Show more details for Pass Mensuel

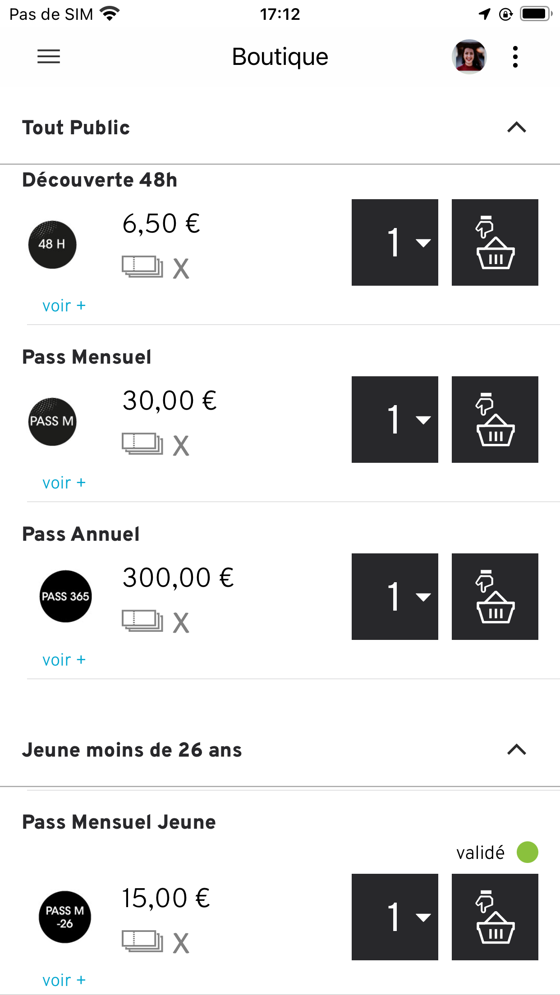pyautogui.click(x=64, y=483)
